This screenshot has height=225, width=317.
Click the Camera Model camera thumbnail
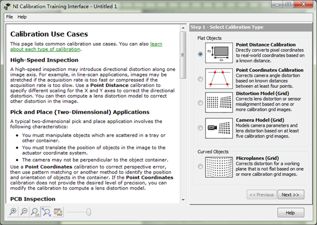(x=219, y=128)
